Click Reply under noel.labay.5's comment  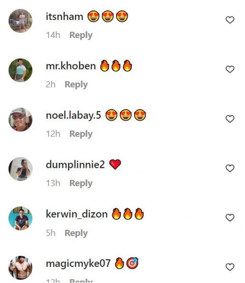pos(81,134)
